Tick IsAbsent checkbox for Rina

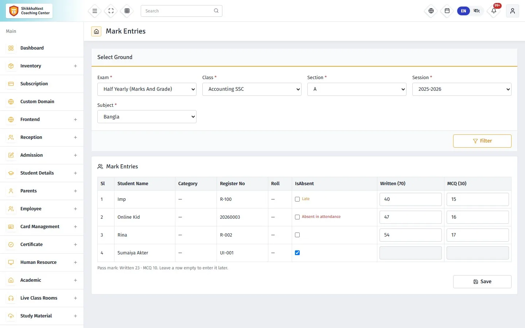pyautogui.click(x=297, y=235)
